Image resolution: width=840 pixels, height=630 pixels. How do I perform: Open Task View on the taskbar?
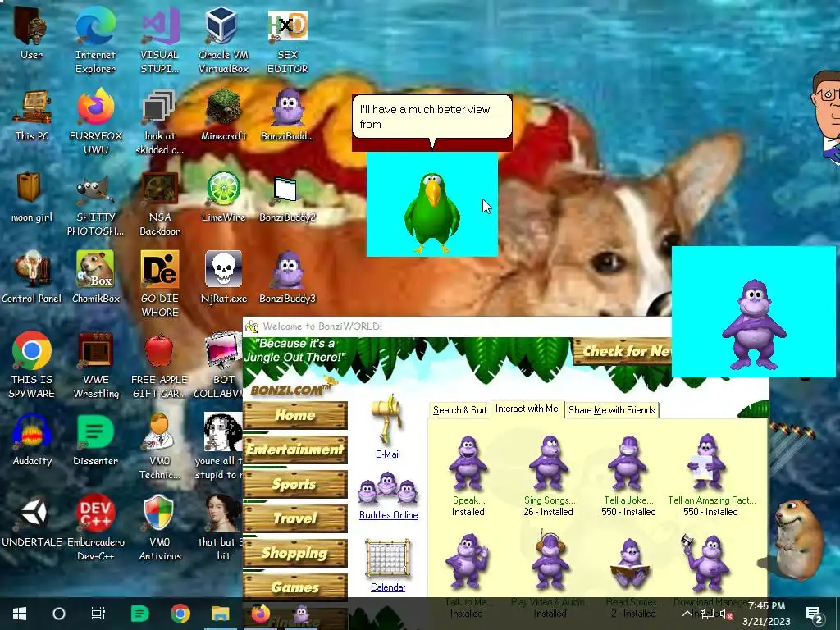coord(98,614)
